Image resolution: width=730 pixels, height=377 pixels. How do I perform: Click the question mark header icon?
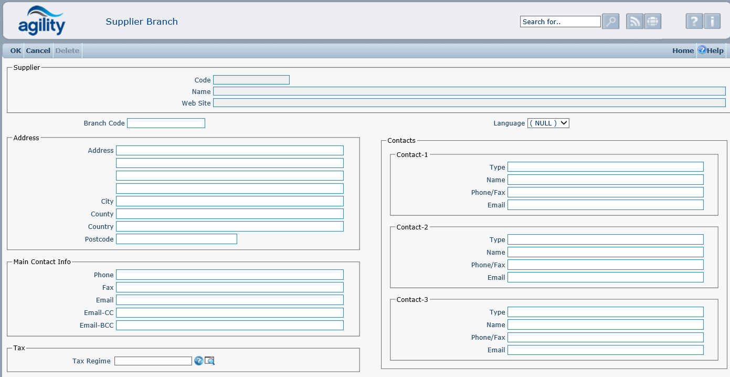pyautogui.click(x=694, y=22)
